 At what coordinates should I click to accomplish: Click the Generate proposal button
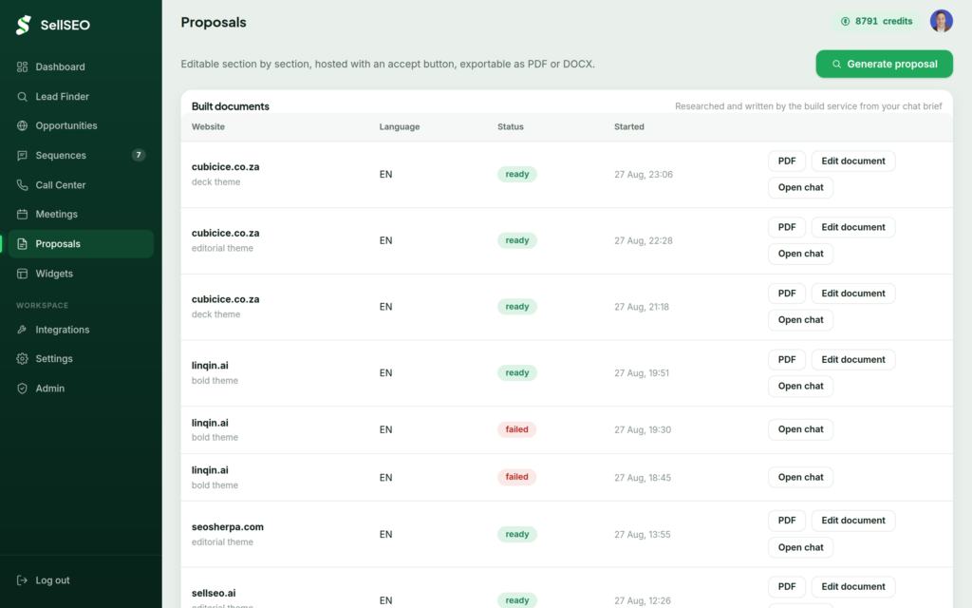pyautogui.click(x=884, y=64)
